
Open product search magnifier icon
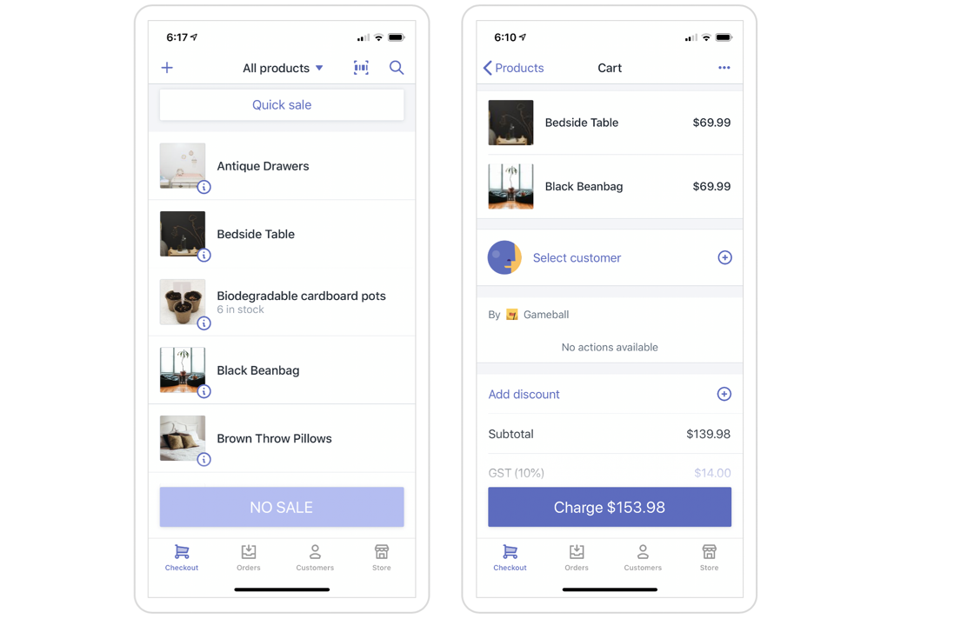pyautogui.click(x=397, y=68)
